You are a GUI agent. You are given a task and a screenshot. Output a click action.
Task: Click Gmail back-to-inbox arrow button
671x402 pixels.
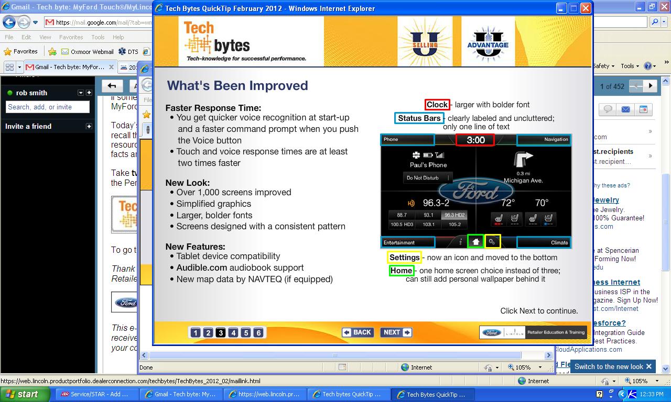[x=112, y=86]
